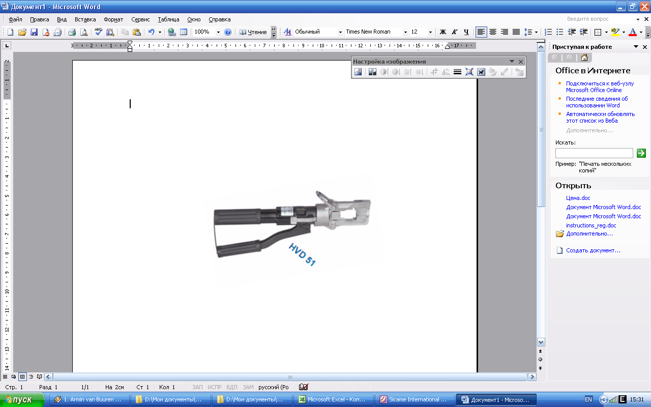The image size is (651, 407).
Task: Toggle Italic formatting (К)
Action: coord(454,32)
